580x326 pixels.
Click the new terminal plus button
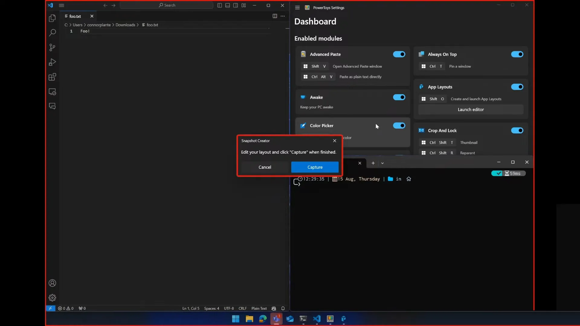tap(373, 162)
